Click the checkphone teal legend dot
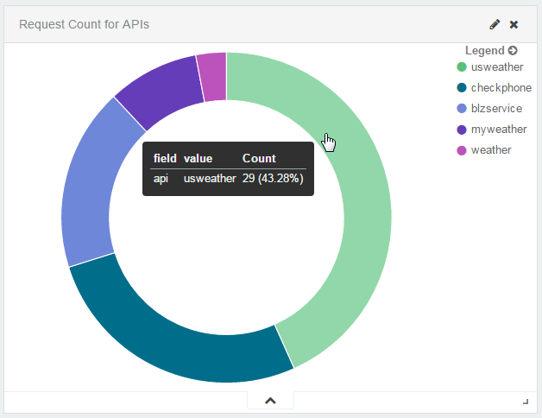The image size is (542, 418). [462, 88]
